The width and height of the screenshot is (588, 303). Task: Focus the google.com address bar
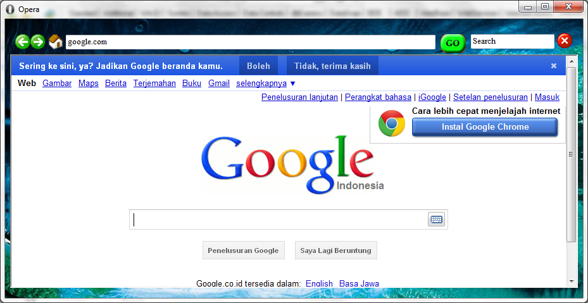pyautogui.click(x=251, y=42)
